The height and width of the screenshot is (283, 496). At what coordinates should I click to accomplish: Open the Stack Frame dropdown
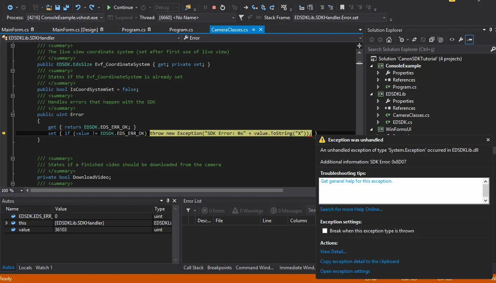pyautogui.click(x=384, y=18)
